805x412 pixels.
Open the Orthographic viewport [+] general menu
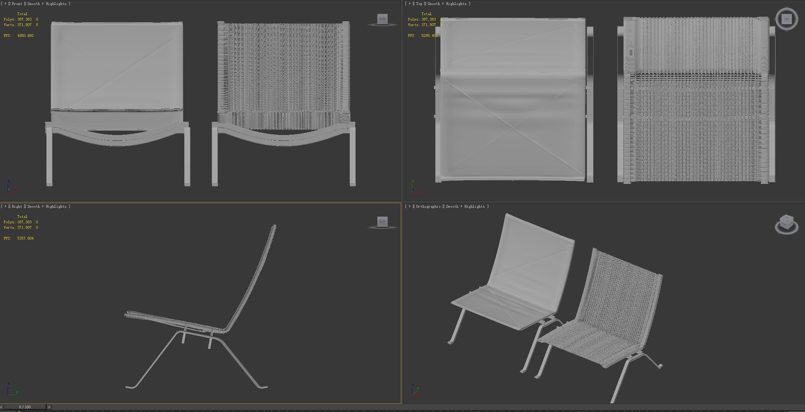point(409,207)
